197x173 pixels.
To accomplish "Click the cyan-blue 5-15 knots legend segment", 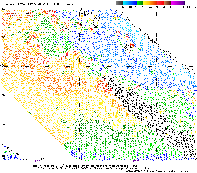I will pos(130,3).
